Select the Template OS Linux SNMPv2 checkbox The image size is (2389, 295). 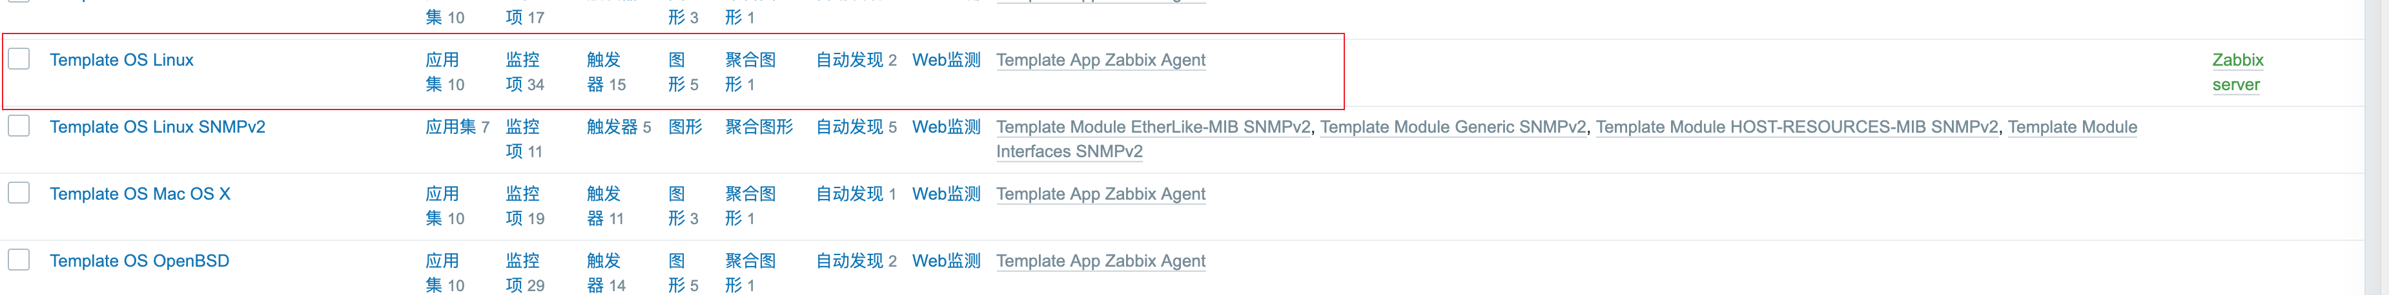[x=19, y=126]
